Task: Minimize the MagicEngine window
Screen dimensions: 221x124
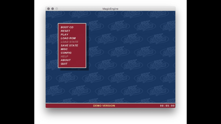Action: pyautogui.click(x=53, y=9)
